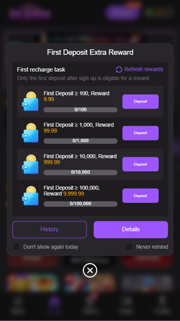This screenshot has height=321, width=180.
Task: Click the First Deposit Extra Reward title
Action: pyautogui.click(x=90, y=52)
